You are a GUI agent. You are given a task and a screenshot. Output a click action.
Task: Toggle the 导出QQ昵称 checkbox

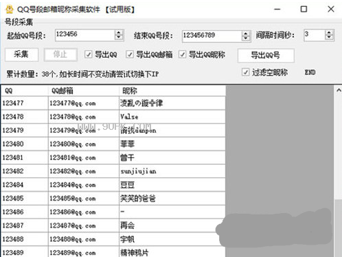182,54
